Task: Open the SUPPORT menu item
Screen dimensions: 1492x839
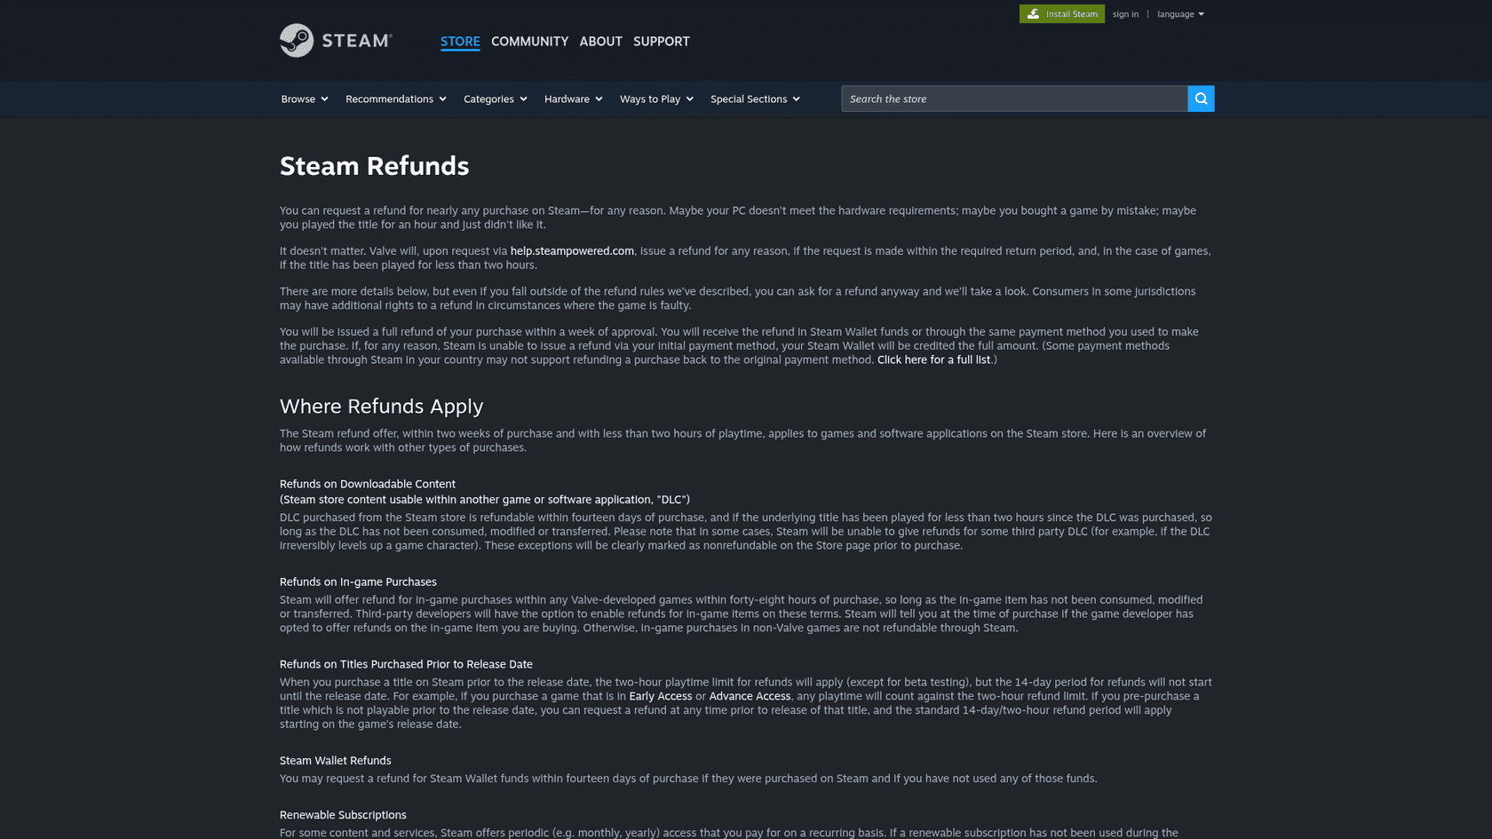Action: point(661,42)
